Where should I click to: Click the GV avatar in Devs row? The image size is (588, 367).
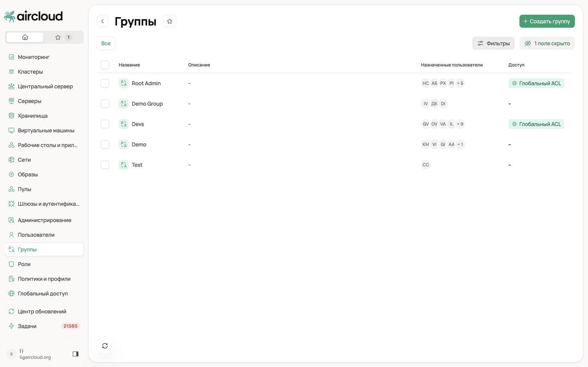coord(426,124)
